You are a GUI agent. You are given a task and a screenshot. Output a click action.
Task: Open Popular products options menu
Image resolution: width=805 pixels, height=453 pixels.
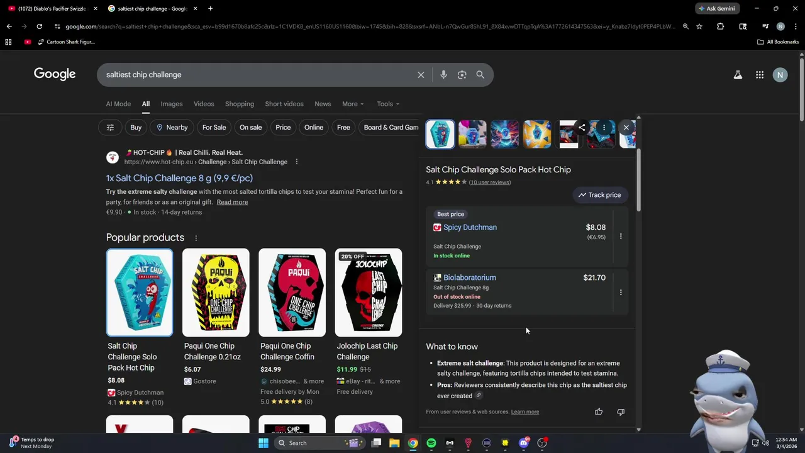point(196,238)
